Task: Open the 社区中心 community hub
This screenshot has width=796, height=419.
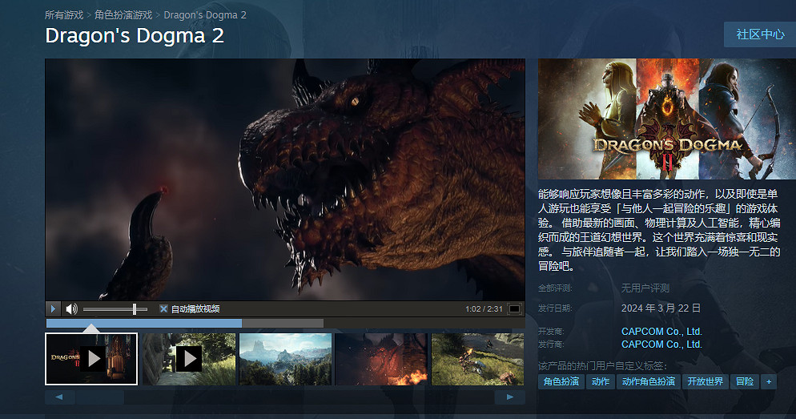Action: pyautogui.click(x=760, y=34)
